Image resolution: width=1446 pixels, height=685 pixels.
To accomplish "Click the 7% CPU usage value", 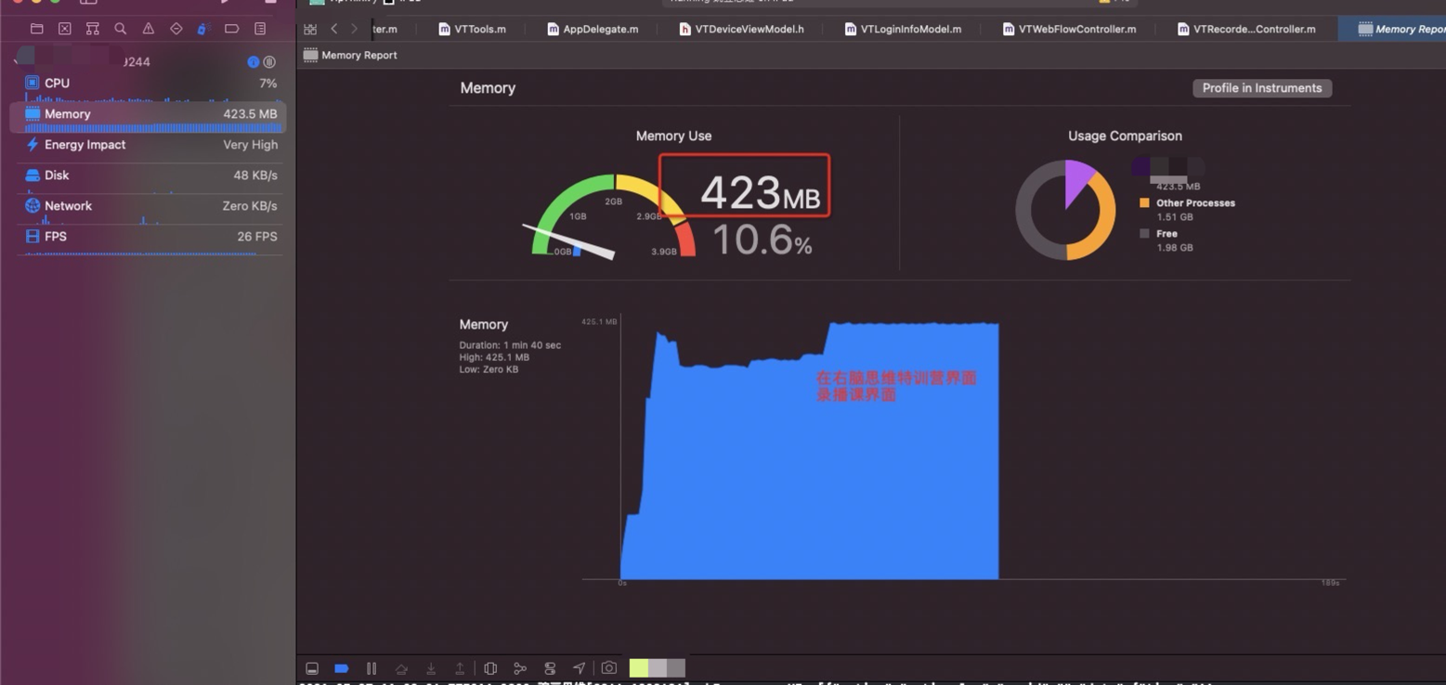I will tap(268, 84).
